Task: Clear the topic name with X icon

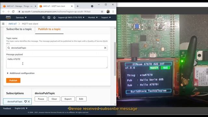Action: [x=105, y=48]
